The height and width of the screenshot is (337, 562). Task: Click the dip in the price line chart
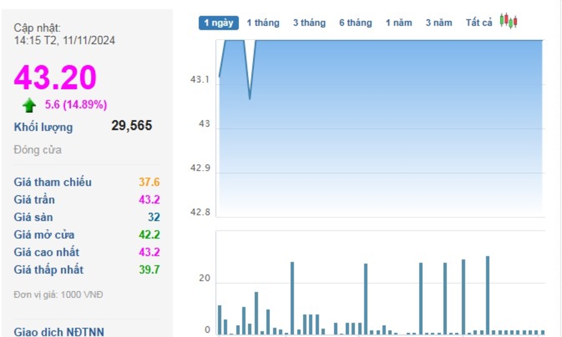(x=249, y=98)
